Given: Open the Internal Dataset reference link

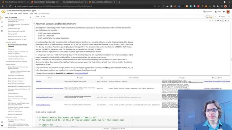Looking at the screenshot, I should (x=217, y=81).
